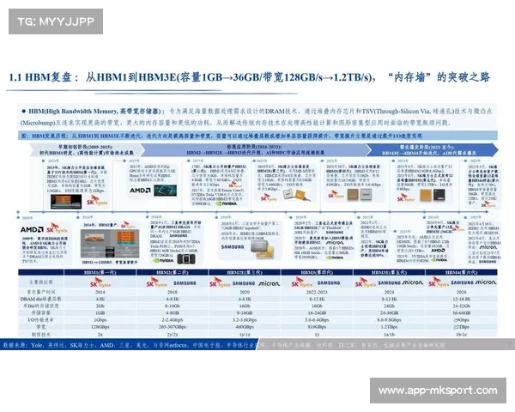The width and height of the screenshot is (515, 412).
Task: Click the "数据来源" footer source line
Action: coord(223,345)
